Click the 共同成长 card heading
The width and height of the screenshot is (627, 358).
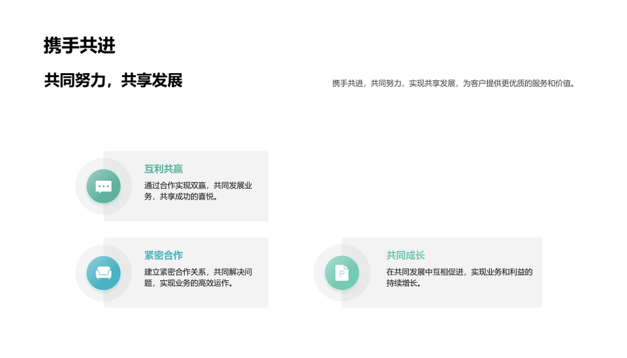coord(405,255)
